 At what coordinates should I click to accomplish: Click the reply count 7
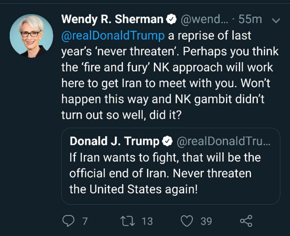click(84, 221)
